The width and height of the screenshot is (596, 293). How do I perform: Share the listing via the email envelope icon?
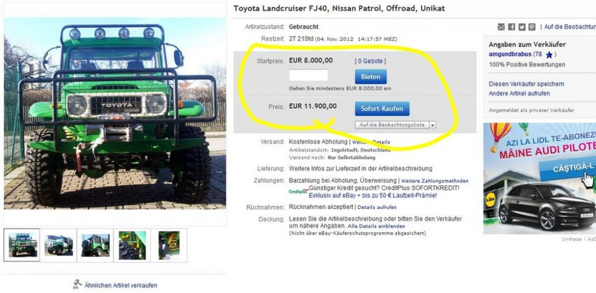click(x=501, y=27)
